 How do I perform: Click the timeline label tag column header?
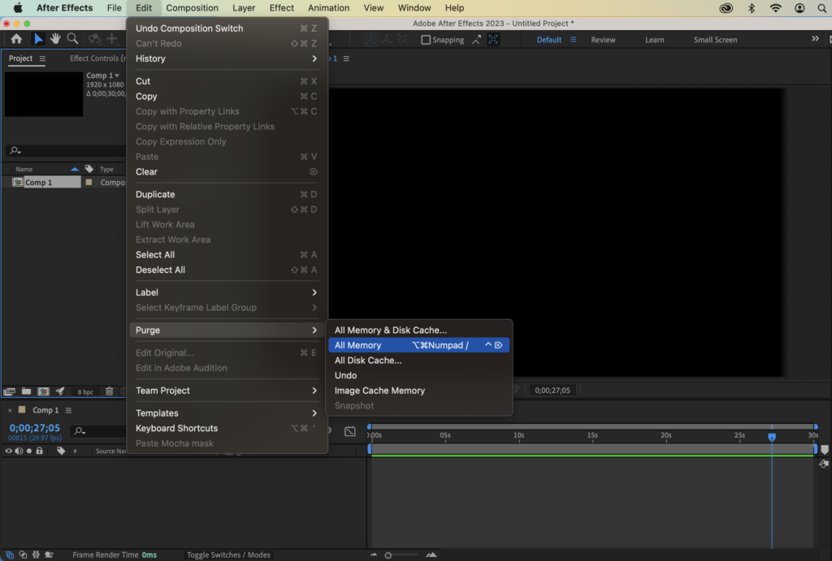pos(61,451)
